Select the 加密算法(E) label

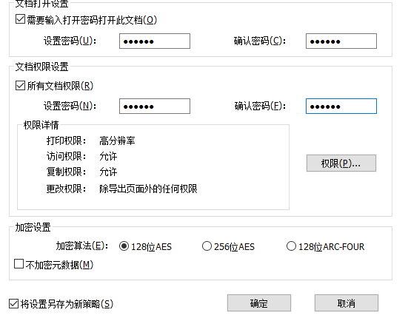coord(82,246)
